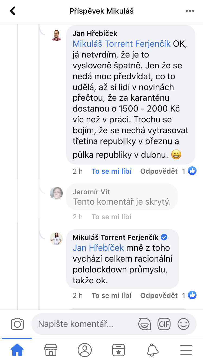
Task: Open the Marketplace tab
Action: [51, 350]
